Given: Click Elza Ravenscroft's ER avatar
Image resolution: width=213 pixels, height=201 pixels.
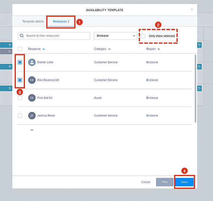Looking at the screenshot, I should [32, 80].
